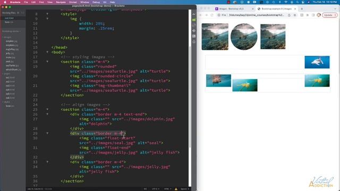Open seaTurtle.jpg in the file tree
The height and width of the screenshot is (191, 340).
[12, 65]
